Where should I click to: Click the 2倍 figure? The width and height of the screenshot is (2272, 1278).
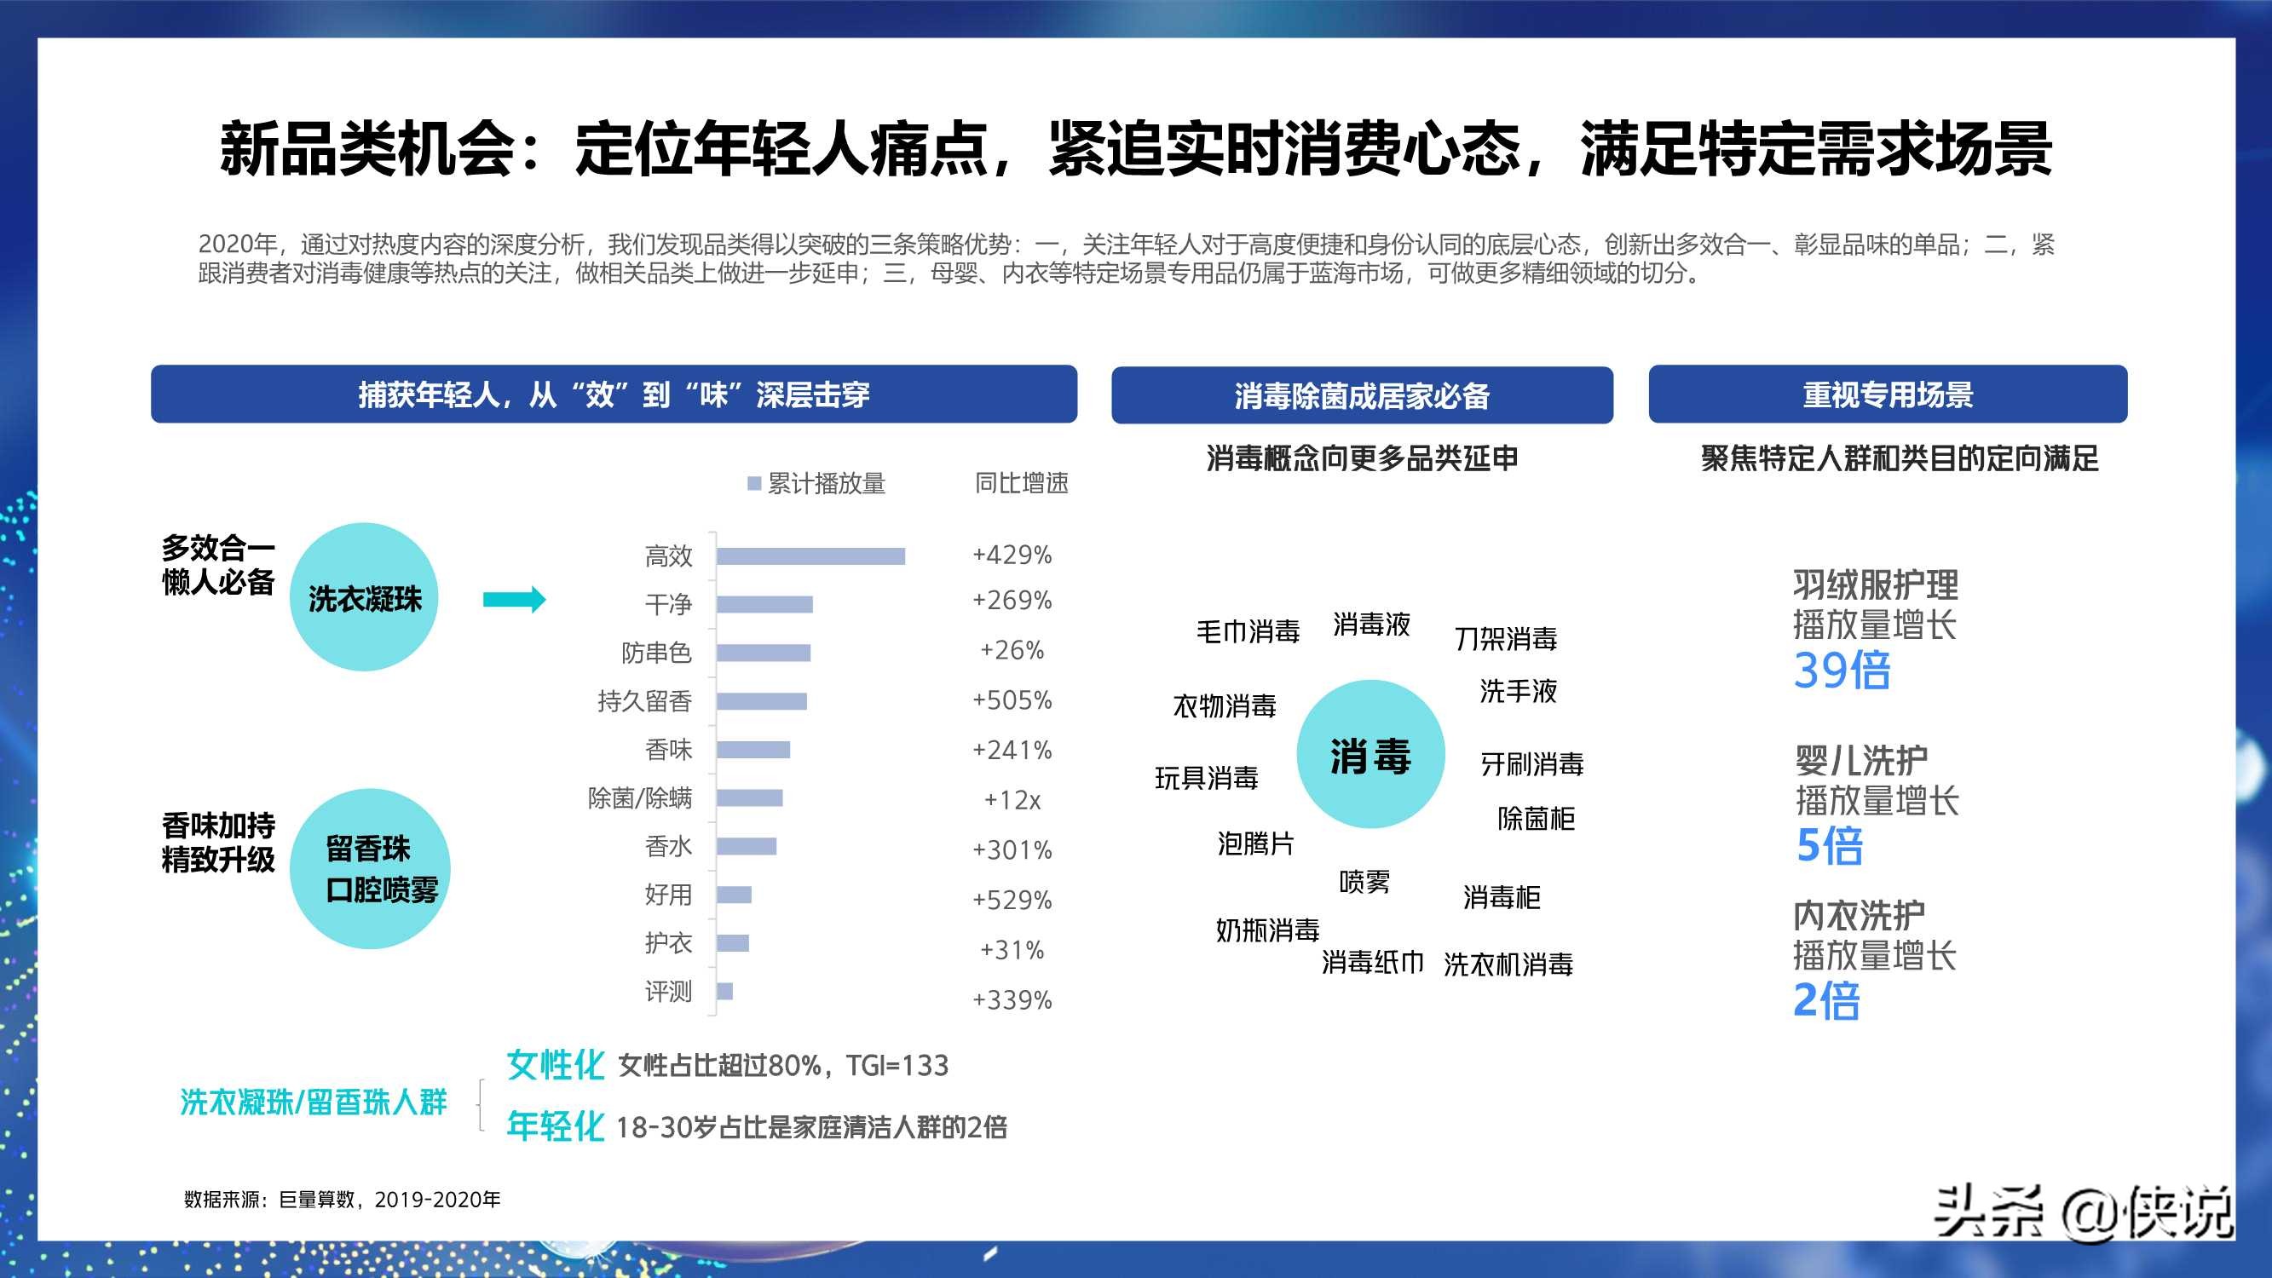click(x=1825, y=1000)
